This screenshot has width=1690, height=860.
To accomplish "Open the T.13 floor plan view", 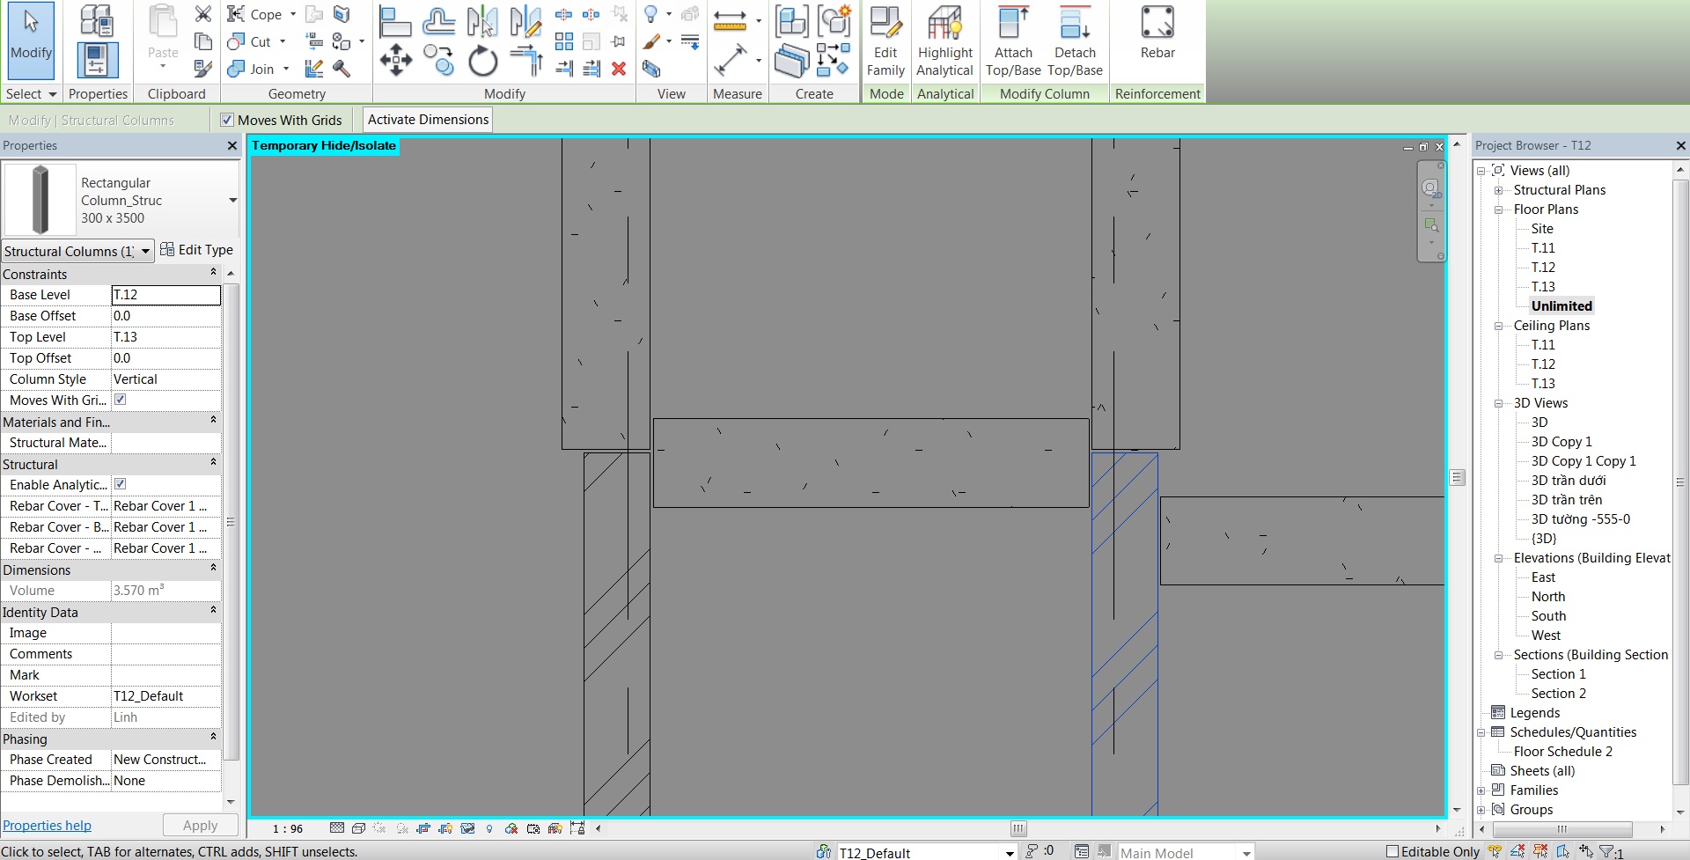I will pyautogui.click(x=1543, y=287).
